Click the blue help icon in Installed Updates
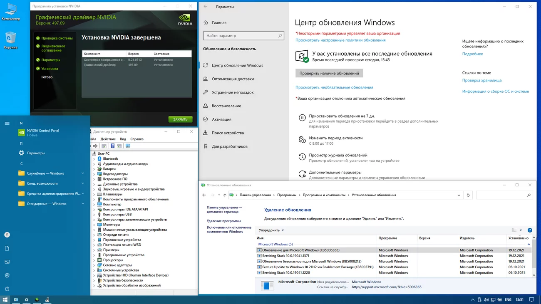The image size is (541, 304). click(530, 230)
